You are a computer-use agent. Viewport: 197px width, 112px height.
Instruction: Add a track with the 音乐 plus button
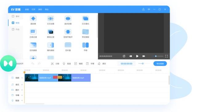[22, 85]
